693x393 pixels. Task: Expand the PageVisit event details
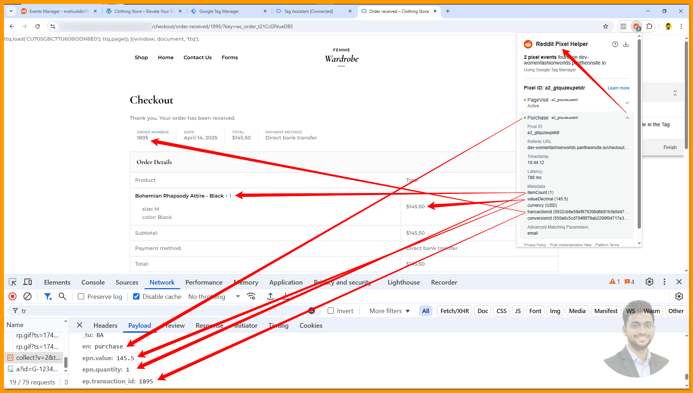pos(627,103)
